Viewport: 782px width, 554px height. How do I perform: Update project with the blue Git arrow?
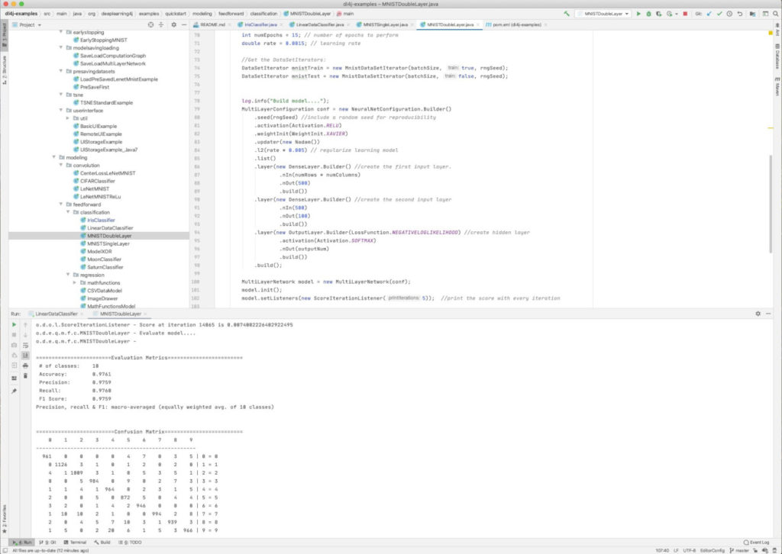[x=709, y=14]
